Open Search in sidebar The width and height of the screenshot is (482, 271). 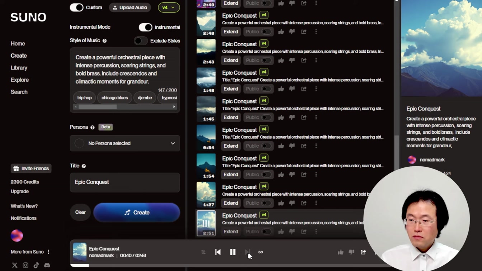point(19,92)
